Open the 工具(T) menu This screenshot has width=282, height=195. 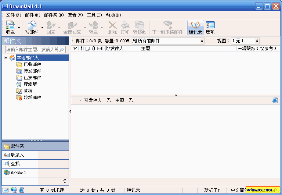click(94, 15)
